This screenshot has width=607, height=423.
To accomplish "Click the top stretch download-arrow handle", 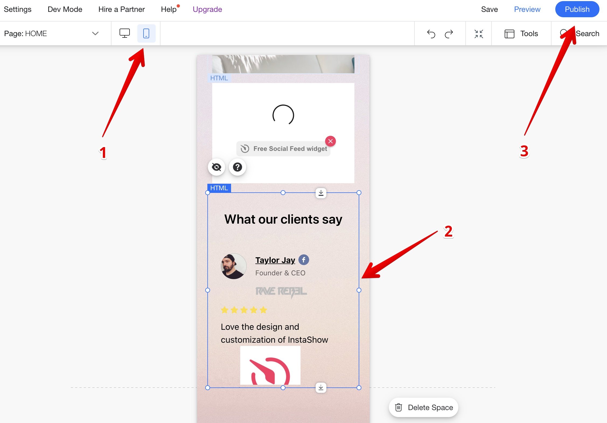I will (x=321, y=193).
